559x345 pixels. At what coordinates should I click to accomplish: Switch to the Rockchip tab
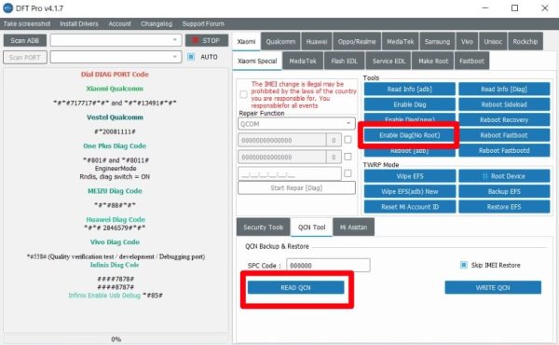pyautogui.click(x=525, y=41)
